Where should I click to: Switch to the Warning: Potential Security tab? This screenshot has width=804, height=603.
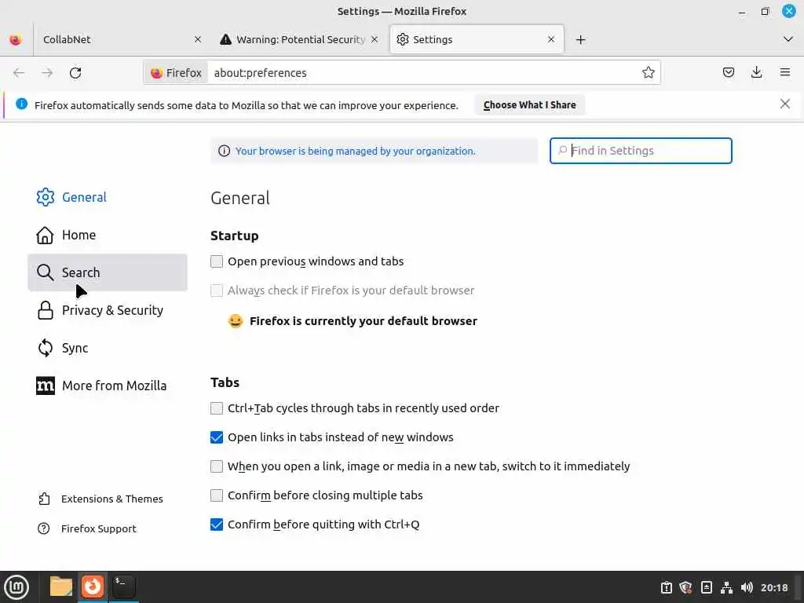pos(299,39)
